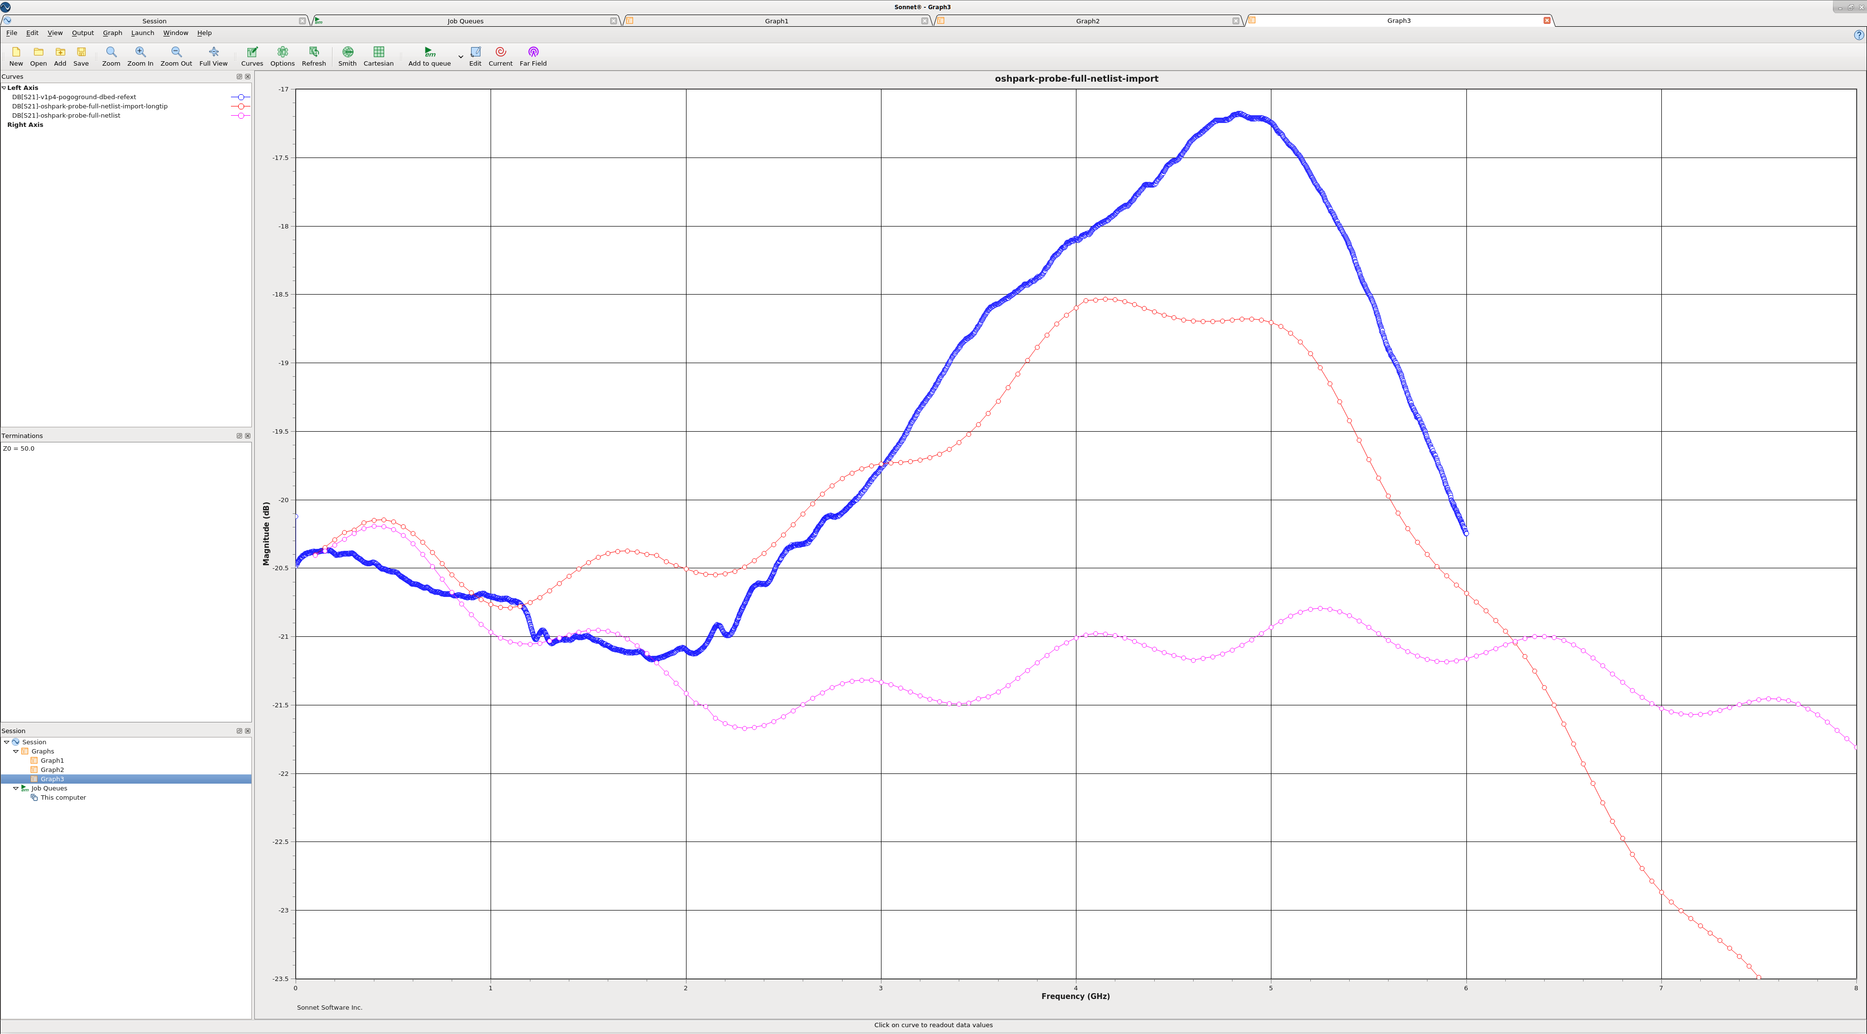Switch to Smith chart view
The width and height of the screenshot is (1867, 1034).
[x=348, y=52]
